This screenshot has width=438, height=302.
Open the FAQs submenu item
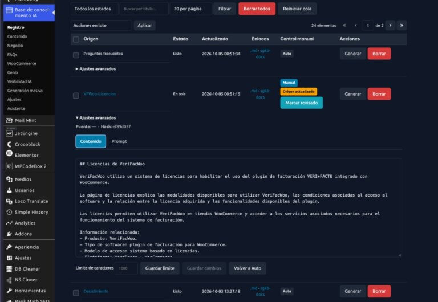coord(12,55)
